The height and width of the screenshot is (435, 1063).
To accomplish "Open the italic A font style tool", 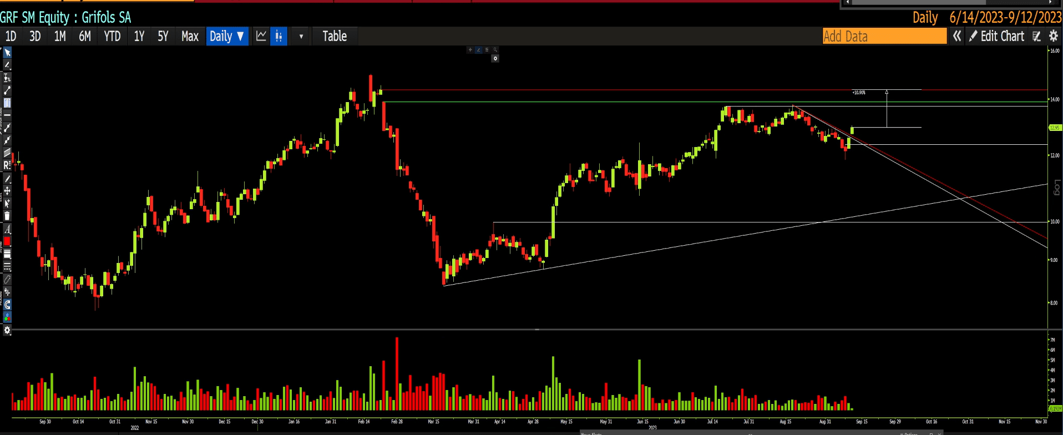I will pos(7,229).
